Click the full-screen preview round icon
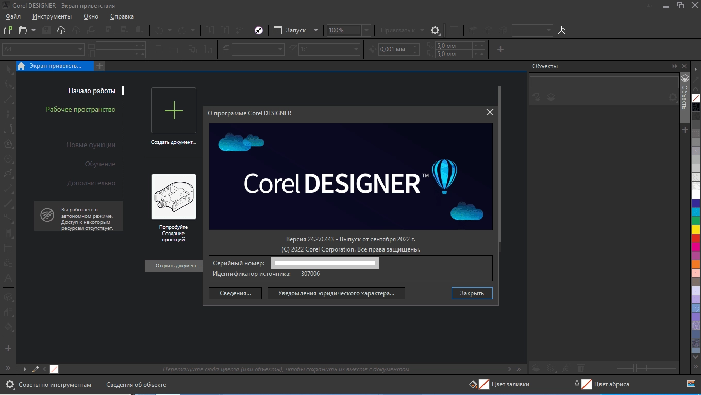This screenshot has width=701, height=395. click(x=259, y=30)
